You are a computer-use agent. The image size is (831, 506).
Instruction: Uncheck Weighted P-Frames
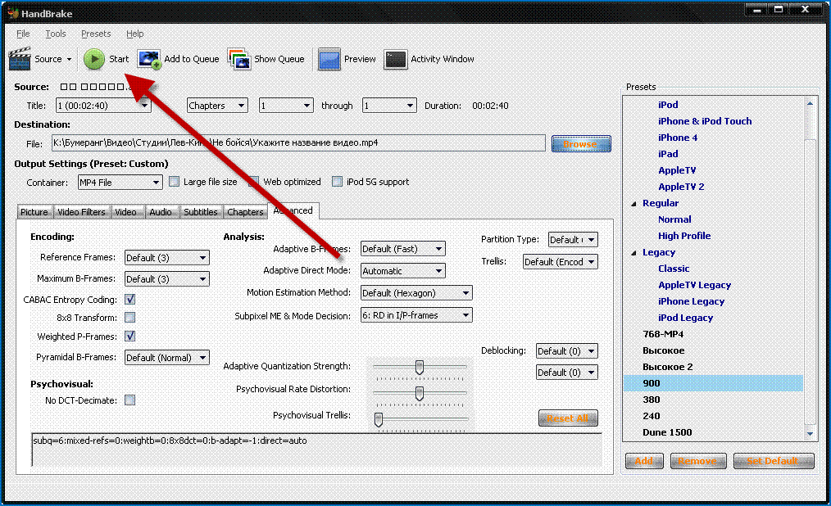(129, 336)
